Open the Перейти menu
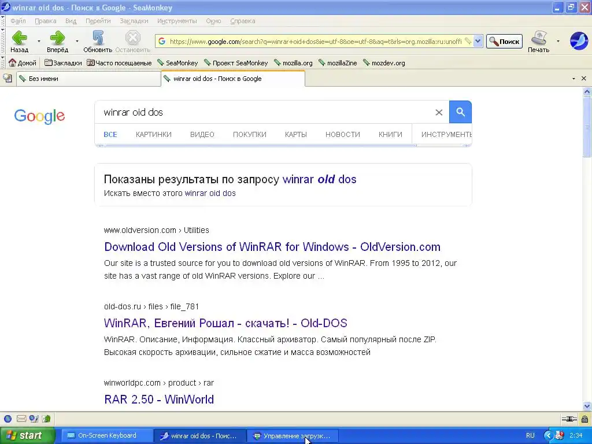The image size is (592, 444). pos(98,21)
